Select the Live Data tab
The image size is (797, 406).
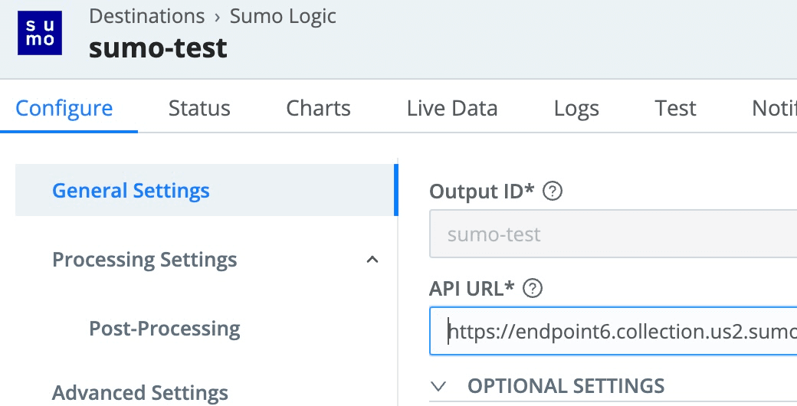click(452, 108)
